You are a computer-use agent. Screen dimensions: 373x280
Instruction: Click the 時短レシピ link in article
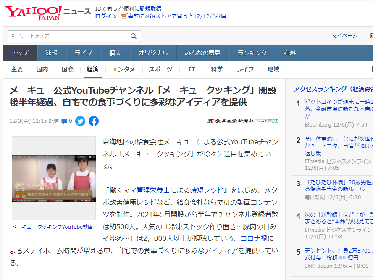click(207, 190)
